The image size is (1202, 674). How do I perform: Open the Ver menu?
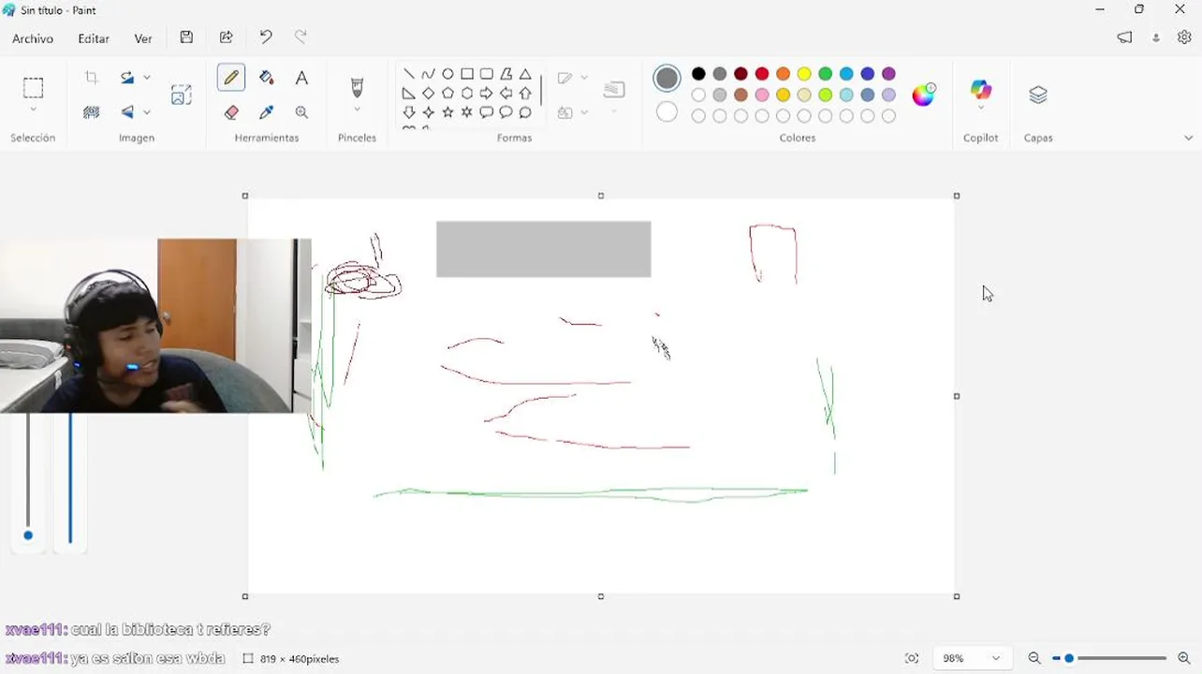[x=143, y=38]
